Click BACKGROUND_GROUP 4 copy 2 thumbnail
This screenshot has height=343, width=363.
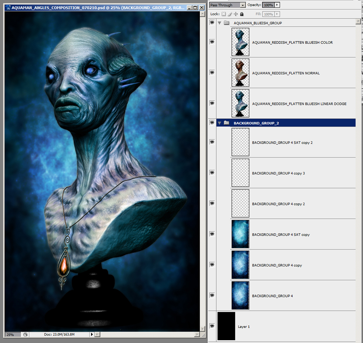click(x=240, y=204)
